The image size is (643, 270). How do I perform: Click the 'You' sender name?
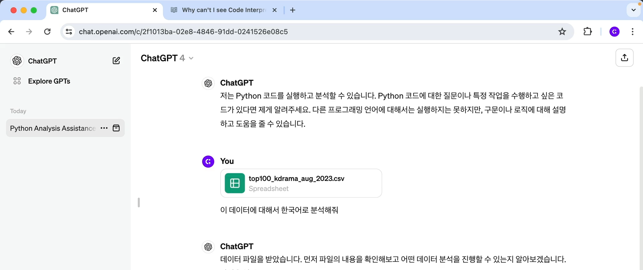[227, 161]
